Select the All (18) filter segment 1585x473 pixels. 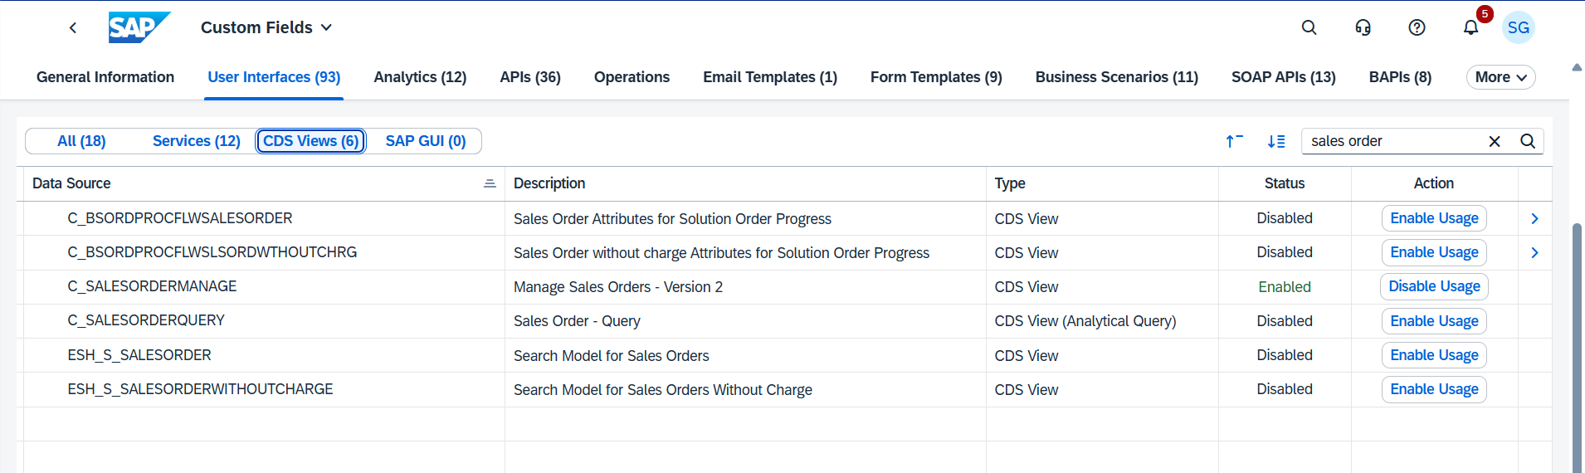[81, 141]
